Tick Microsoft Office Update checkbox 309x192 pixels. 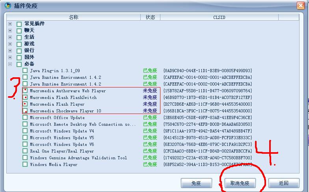point(25,117)
